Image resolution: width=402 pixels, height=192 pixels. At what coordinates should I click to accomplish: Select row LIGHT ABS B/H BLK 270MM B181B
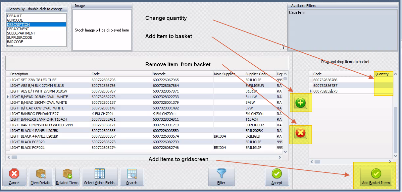pyautogui.click(x=144, y=86)
